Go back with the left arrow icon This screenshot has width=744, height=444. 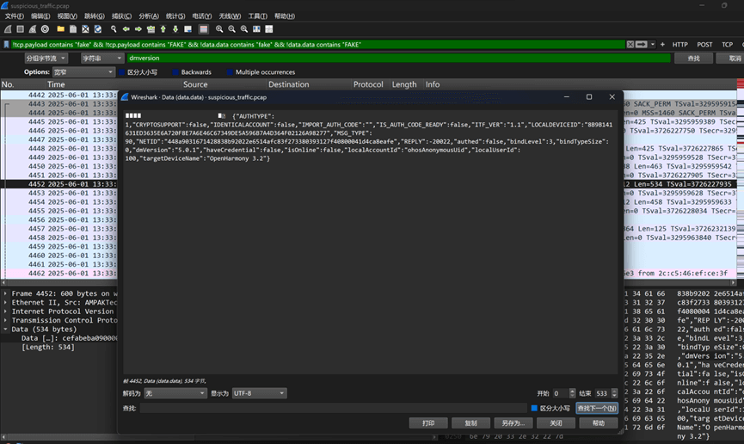[126, 29]
